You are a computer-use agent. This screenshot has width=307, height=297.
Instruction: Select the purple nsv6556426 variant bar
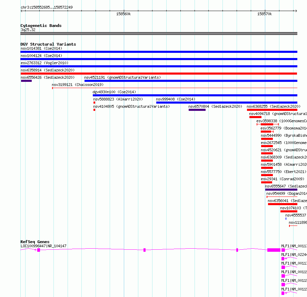27,81
